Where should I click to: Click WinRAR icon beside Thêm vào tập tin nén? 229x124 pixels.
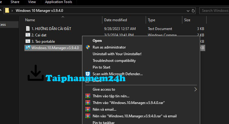click(x=88, y=96)
